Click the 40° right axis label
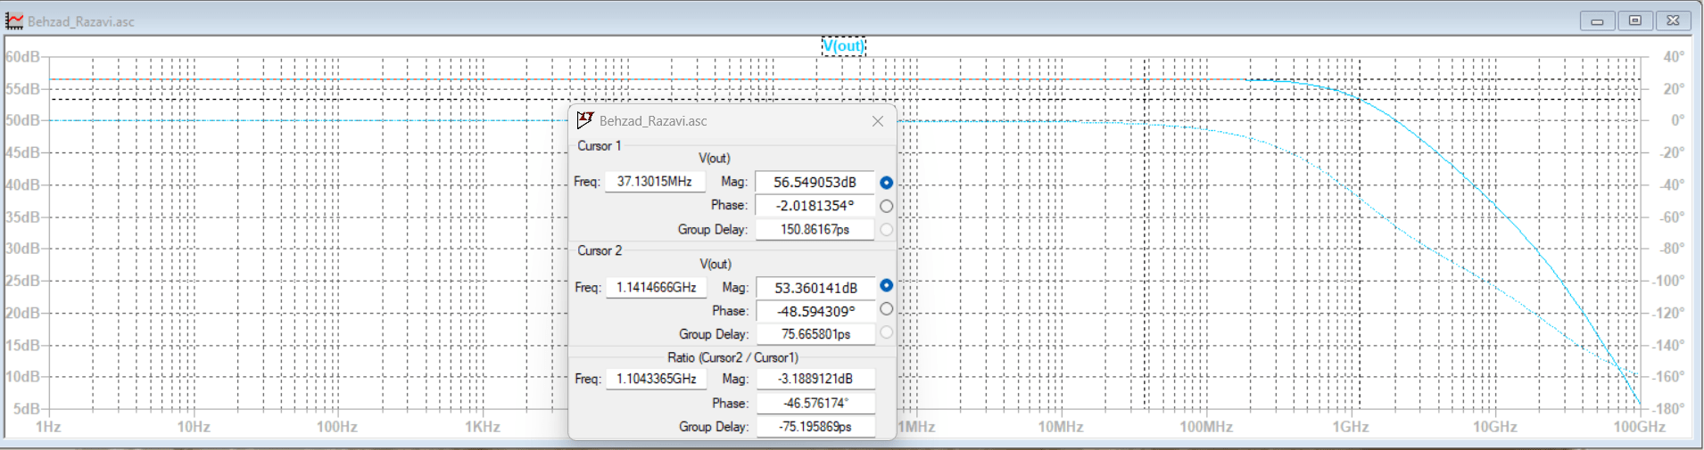The image size is (1704, 450). pyautogui.click(x=1674, y=57)
